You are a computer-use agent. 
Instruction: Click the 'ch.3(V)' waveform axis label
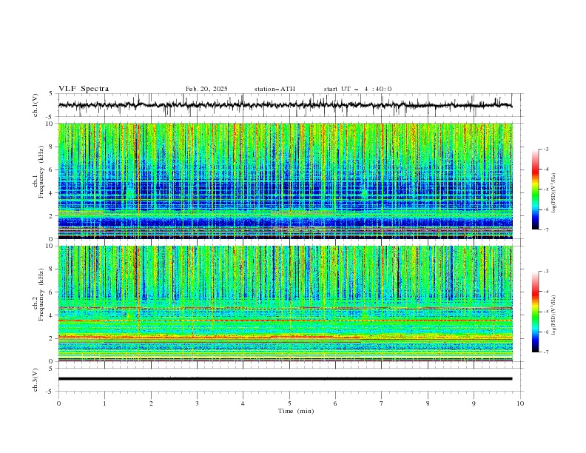click(36, 380)
